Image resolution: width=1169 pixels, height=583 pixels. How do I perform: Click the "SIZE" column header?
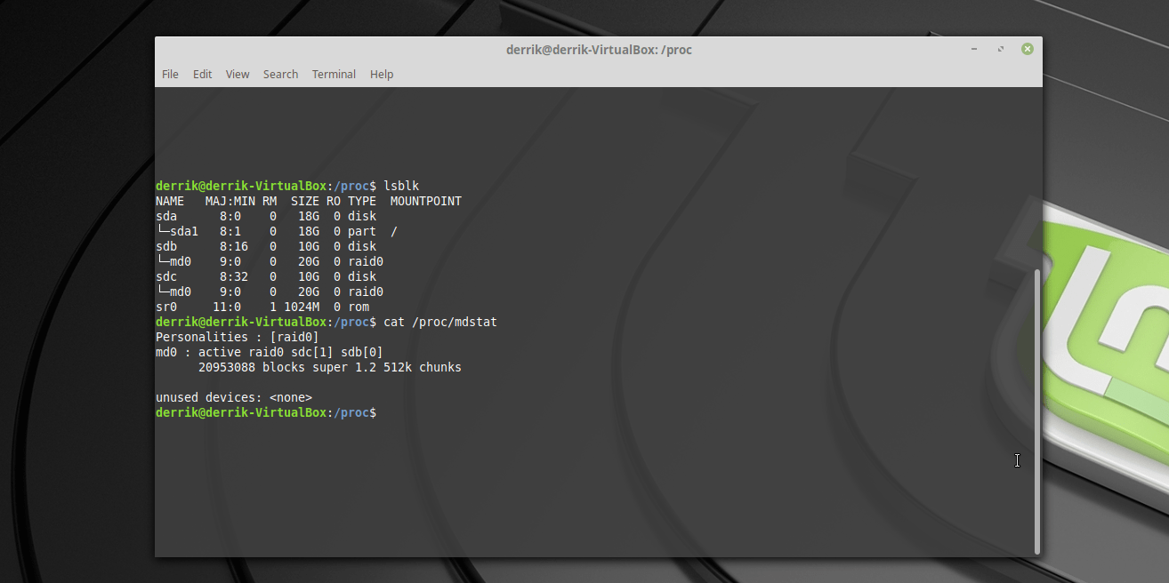(305, 201)
